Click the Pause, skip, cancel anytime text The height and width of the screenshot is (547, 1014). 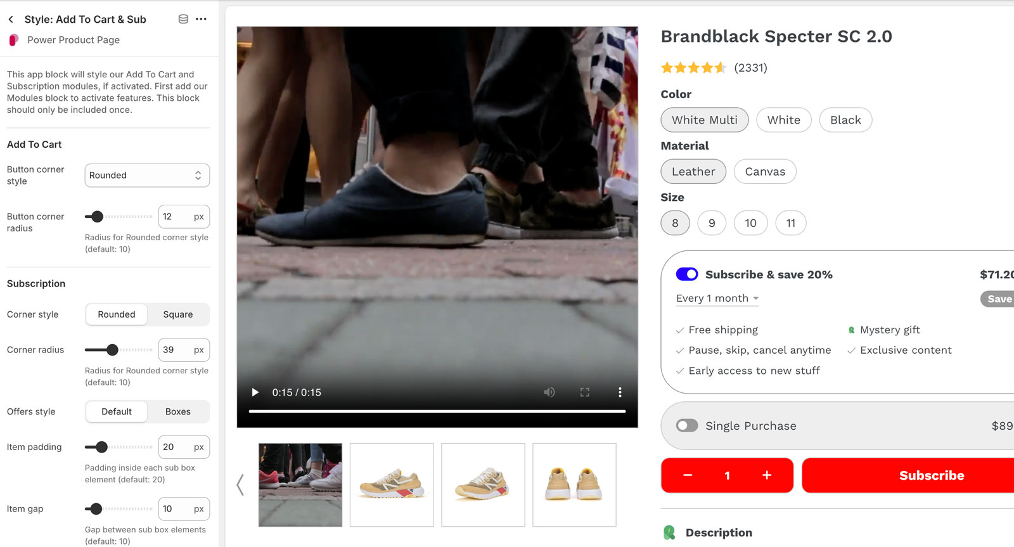point(760,351)
